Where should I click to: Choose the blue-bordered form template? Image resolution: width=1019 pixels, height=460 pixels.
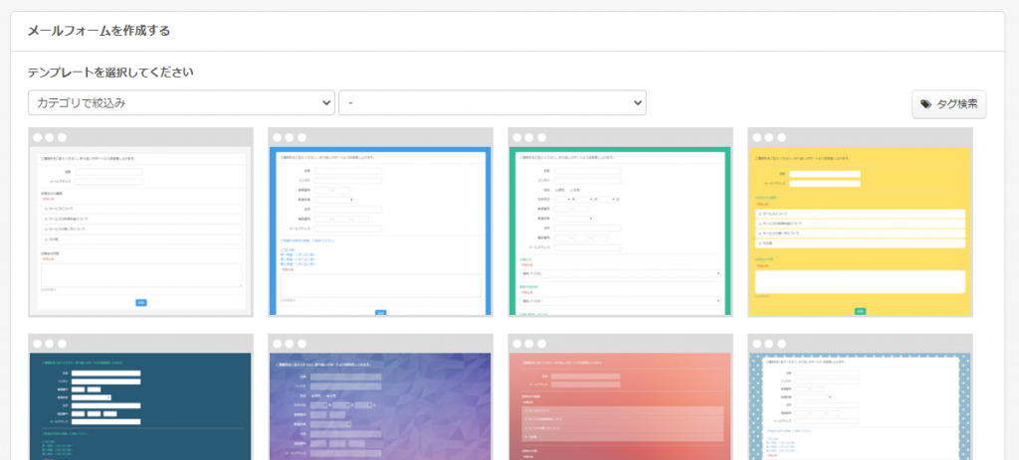[380, 230]
